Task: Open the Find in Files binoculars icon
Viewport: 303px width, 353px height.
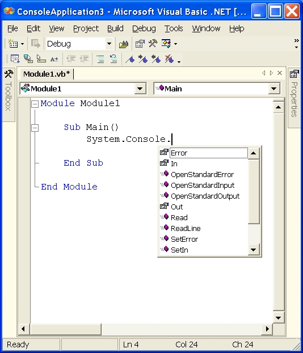Action: tap(124, 44)
